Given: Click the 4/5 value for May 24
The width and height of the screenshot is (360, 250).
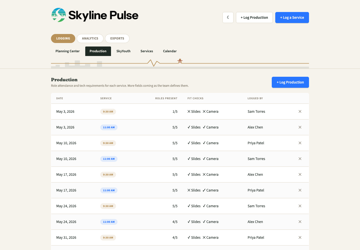Looking at the screenshot, I should pos(175,222).
